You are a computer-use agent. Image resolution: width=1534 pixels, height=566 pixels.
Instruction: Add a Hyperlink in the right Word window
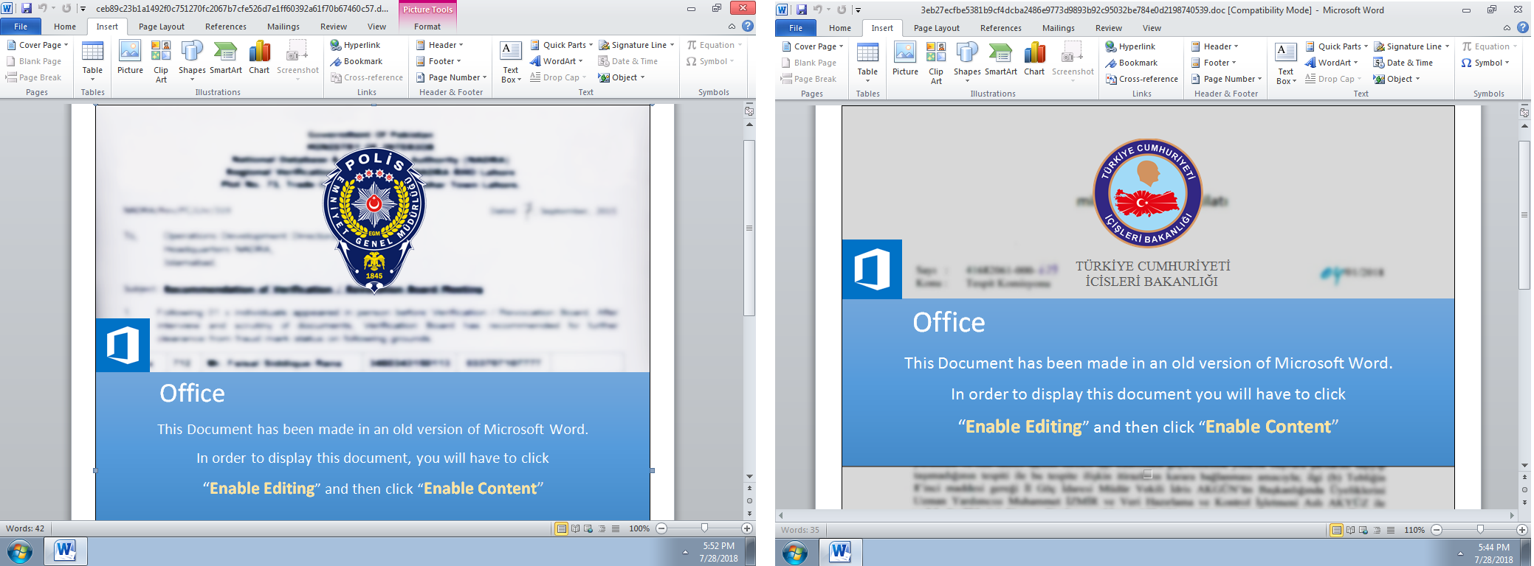1130,46
